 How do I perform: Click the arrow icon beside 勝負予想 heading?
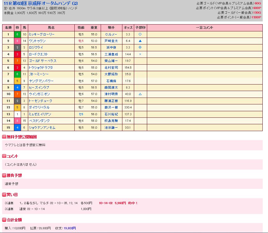click(x=4, y=176)
